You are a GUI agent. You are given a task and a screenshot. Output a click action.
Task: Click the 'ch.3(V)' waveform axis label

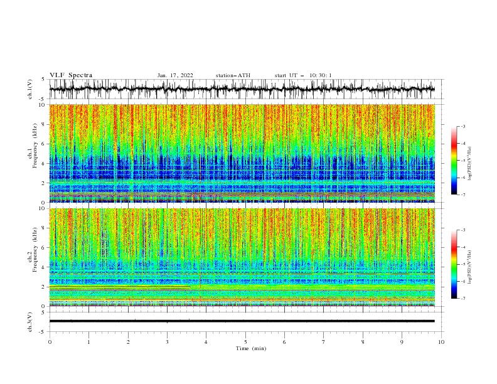pos(30,322)
